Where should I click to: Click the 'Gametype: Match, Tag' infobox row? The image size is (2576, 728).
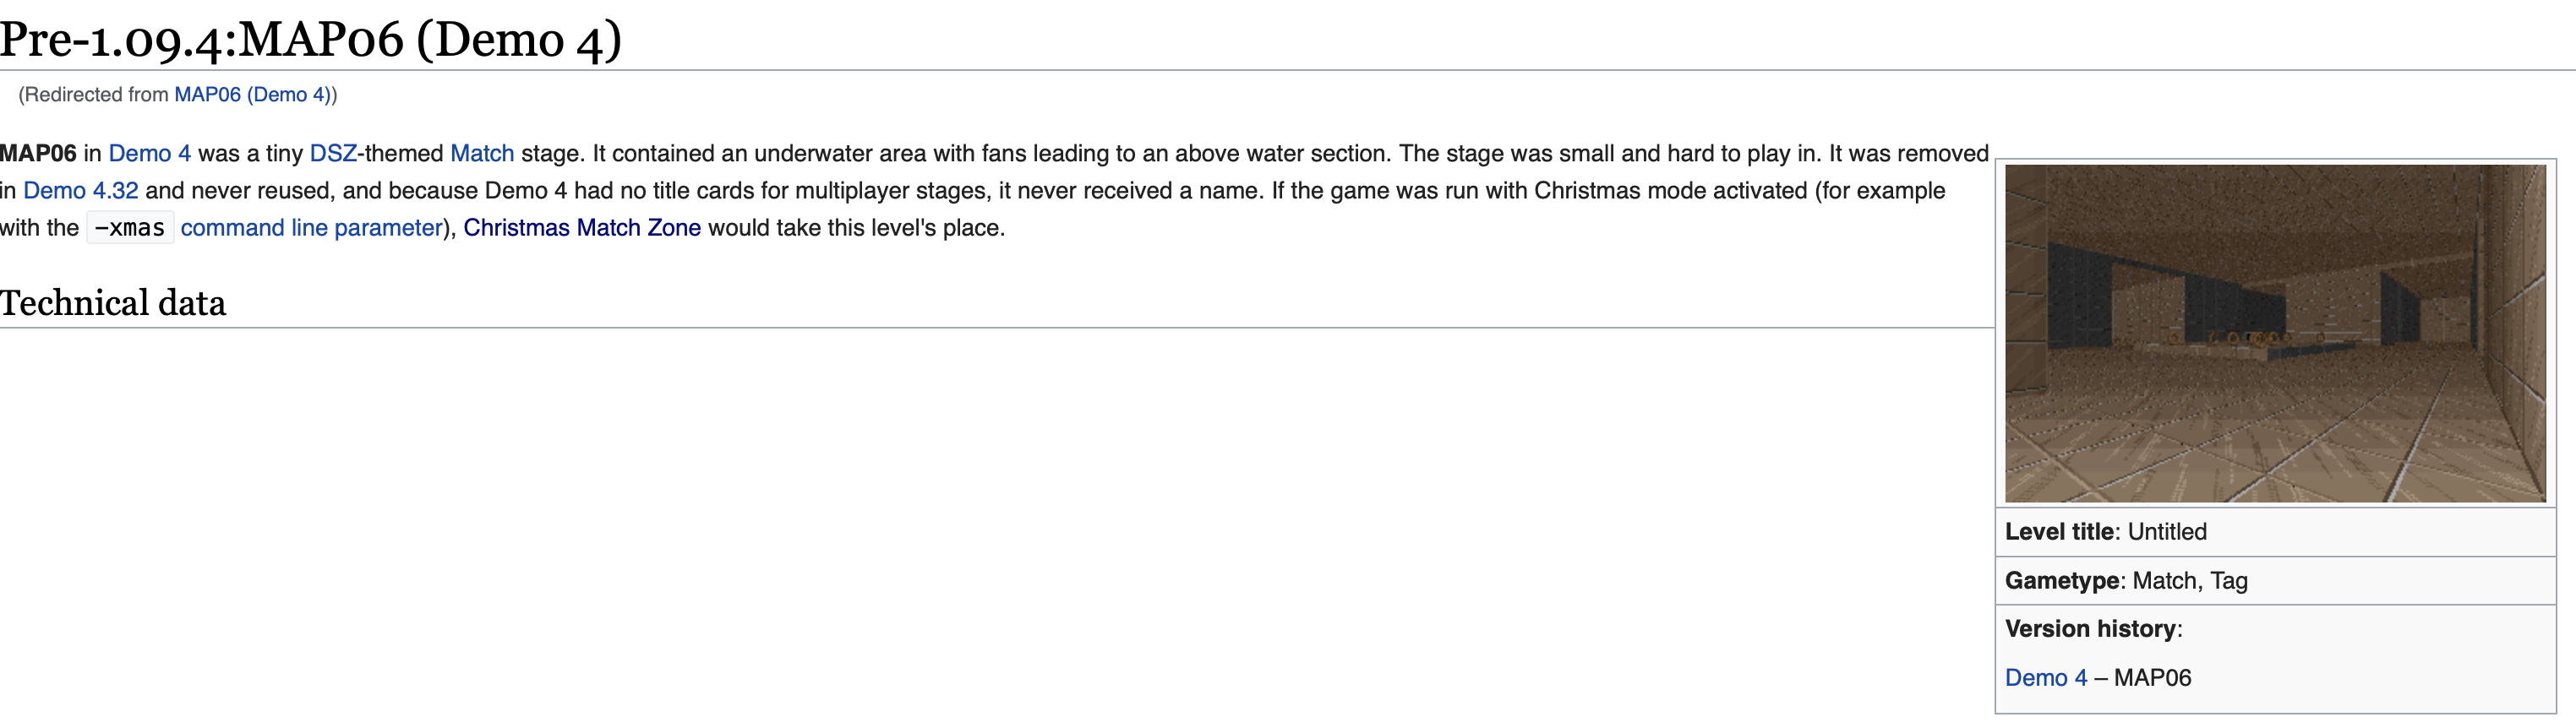click(x=2275, y=581)
